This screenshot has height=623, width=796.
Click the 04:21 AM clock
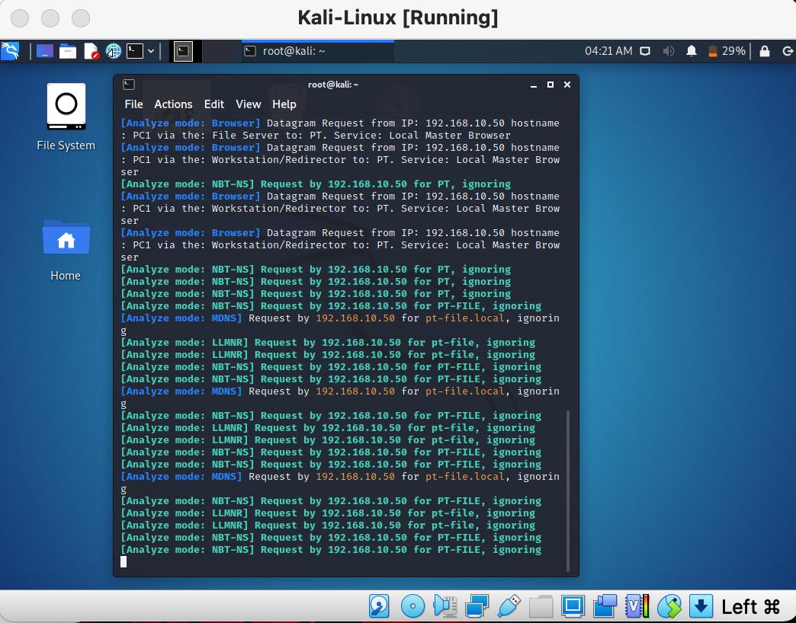pyautogui.click(x=608, y=51)
